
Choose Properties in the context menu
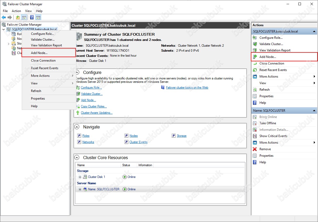49,99
